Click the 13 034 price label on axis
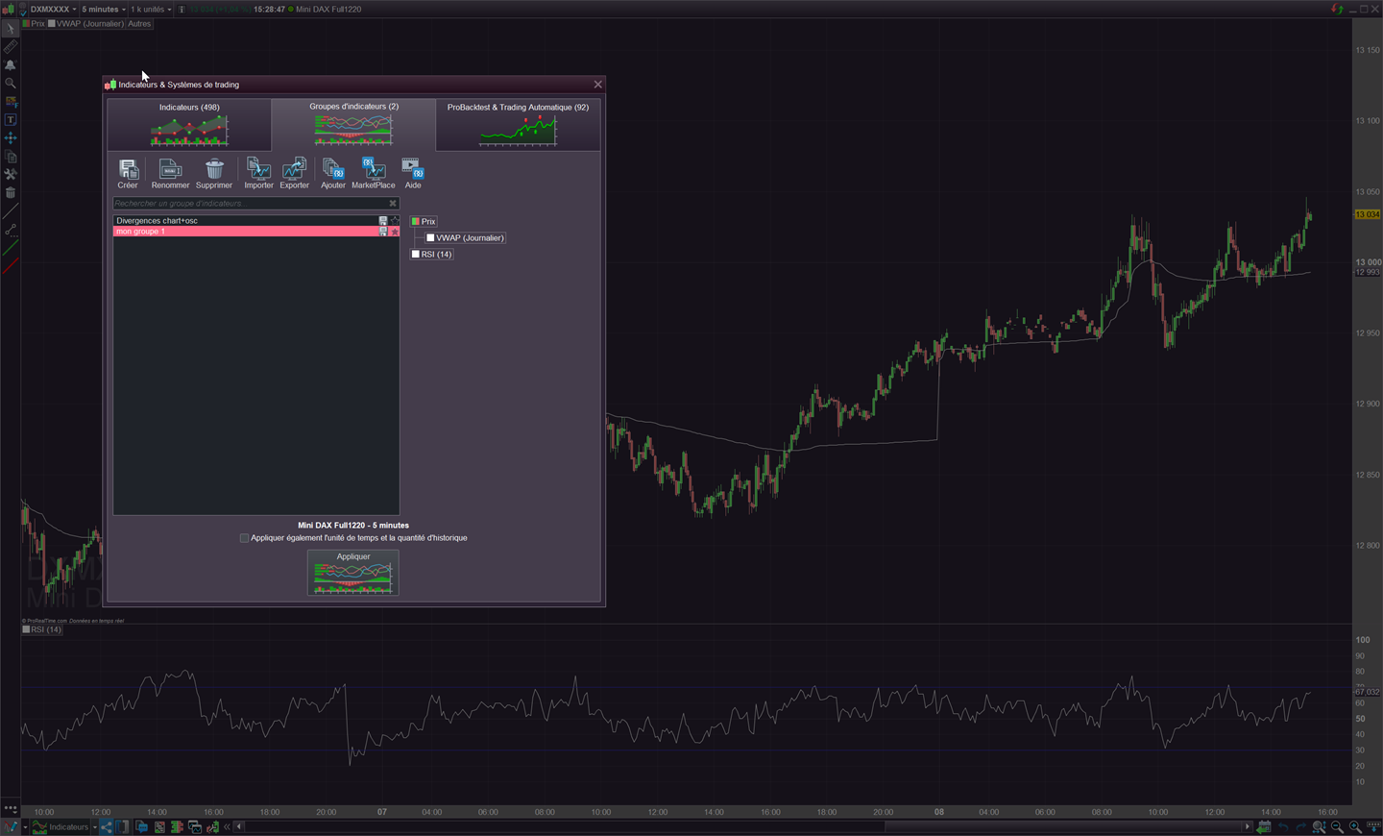The height and width of the screenshot is (836, 1383). tap(1368, 214)
